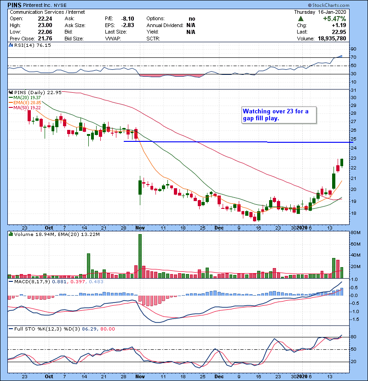Click the RSI(14) 76.15 indicator label

(33, 45)
